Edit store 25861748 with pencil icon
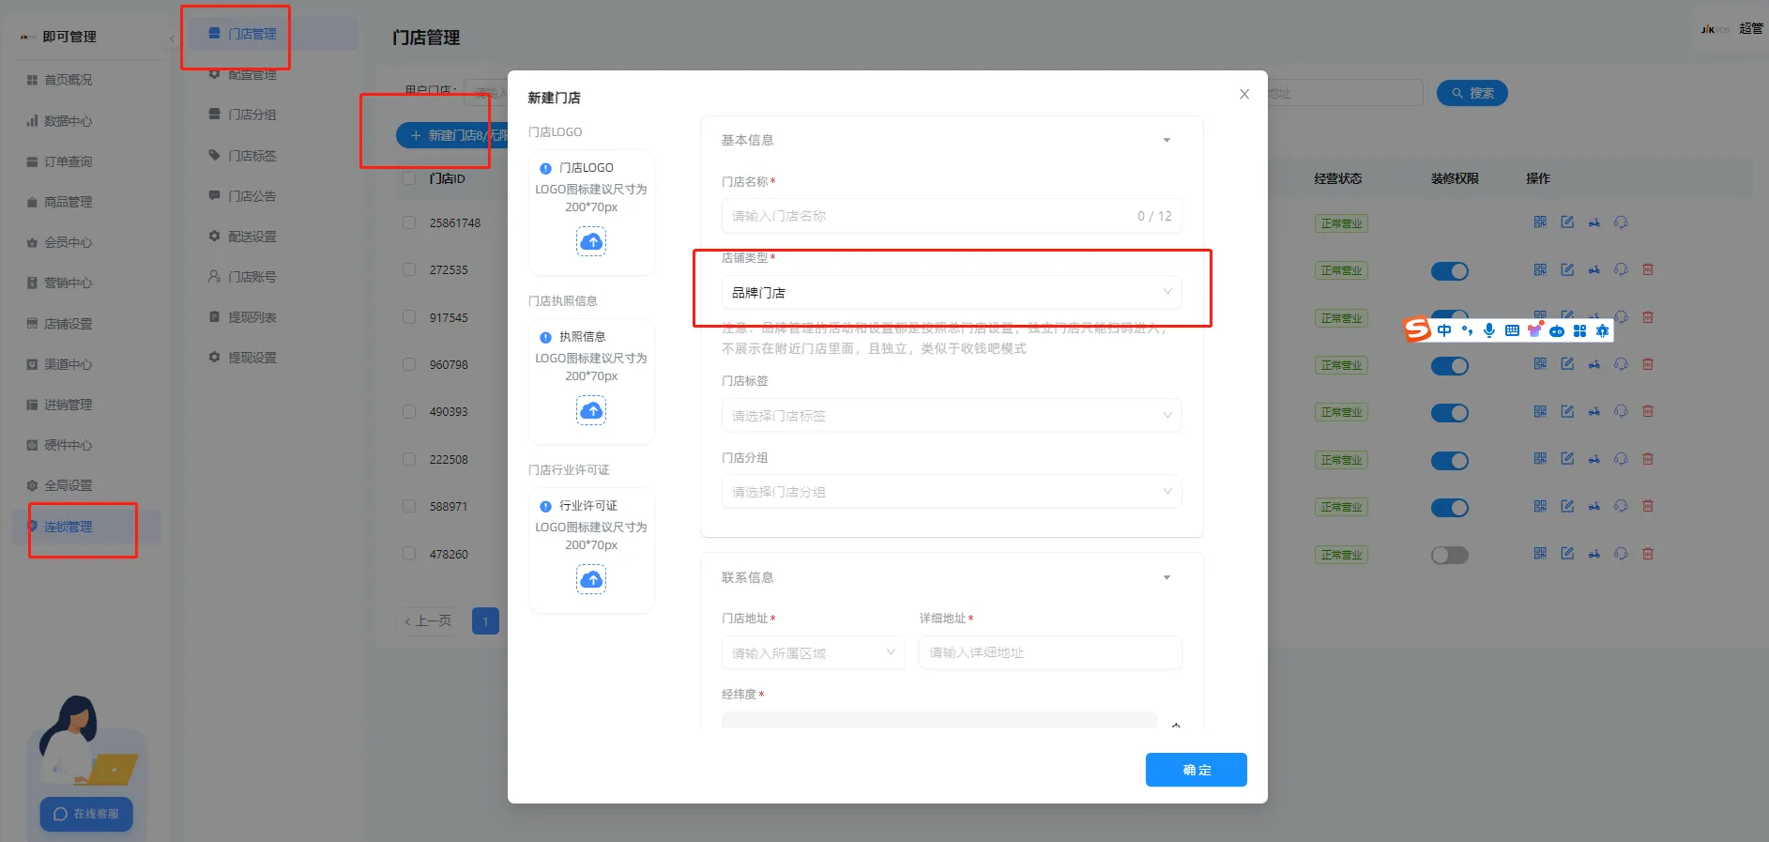Viewport: 1769px width, 842px height. point(1567,222)
